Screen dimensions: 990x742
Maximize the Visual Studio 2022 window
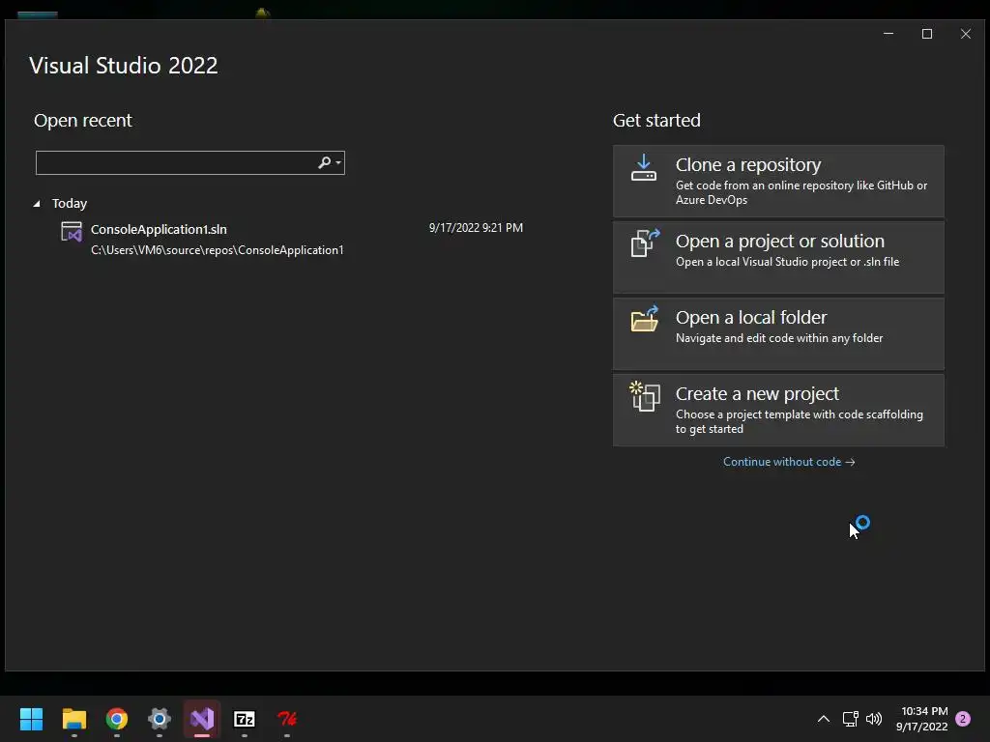[x=927, y=34]
